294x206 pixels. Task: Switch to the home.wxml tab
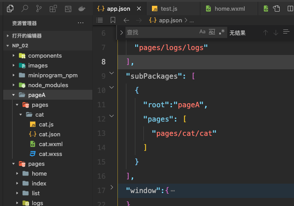click(229, 8)
